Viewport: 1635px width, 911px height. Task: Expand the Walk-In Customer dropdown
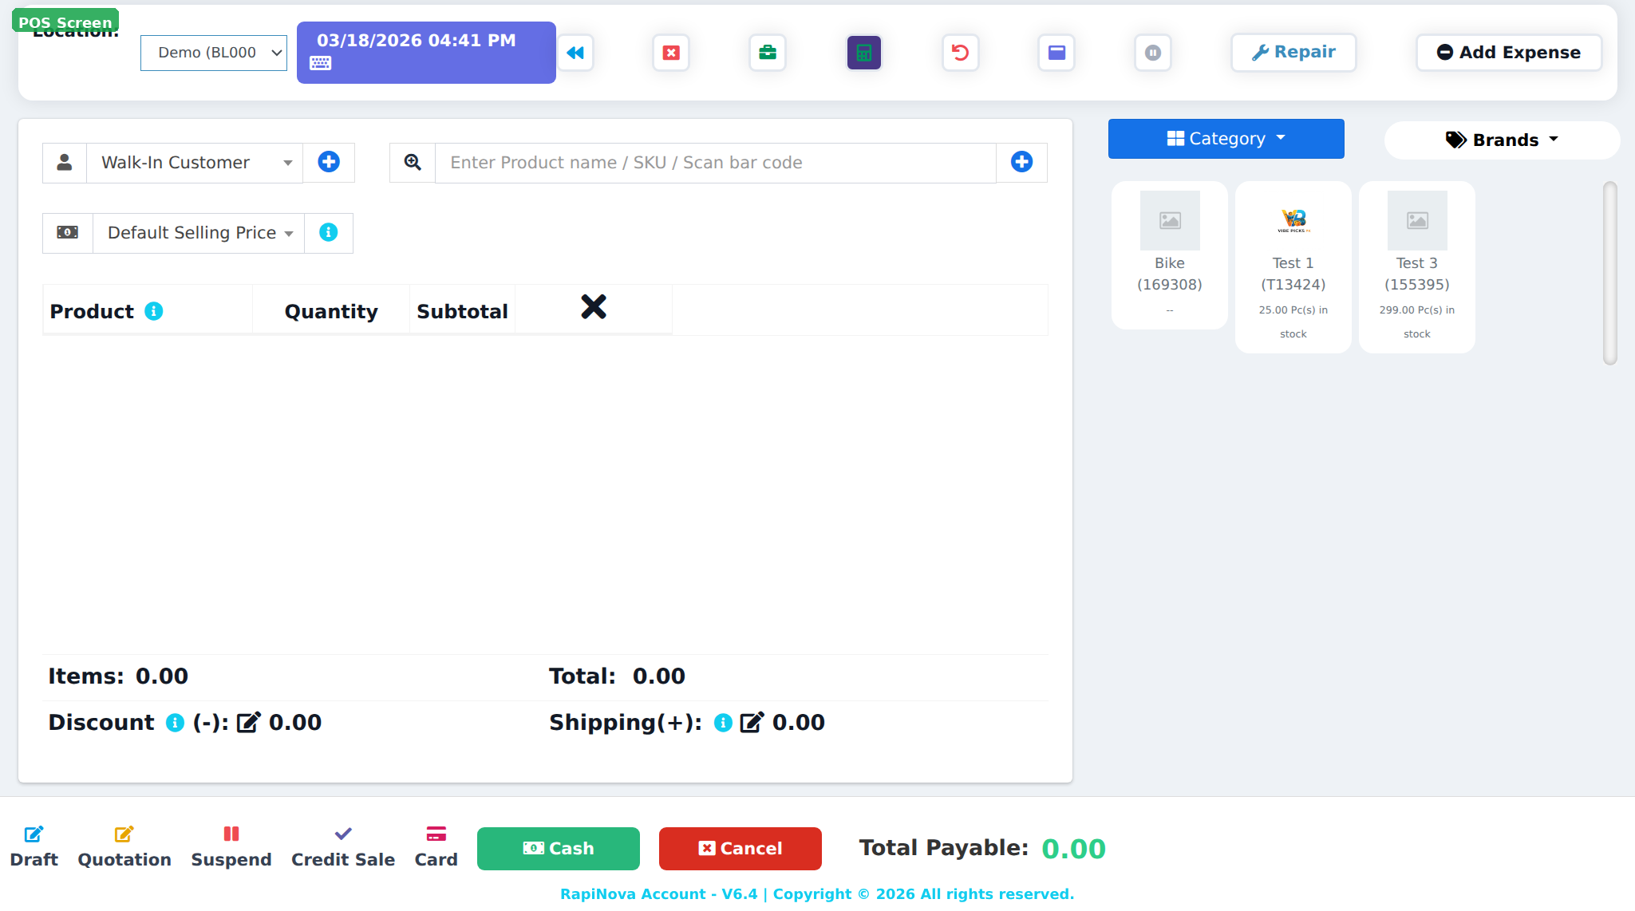195,163
